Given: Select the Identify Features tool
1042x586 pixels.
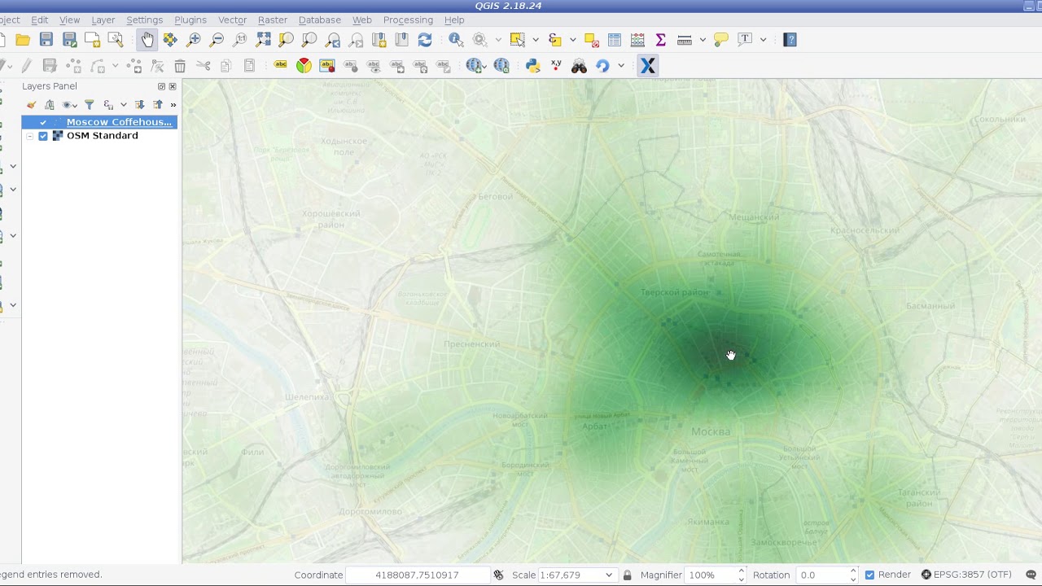Looking at the screenshot, I should [x=456, y=39].
